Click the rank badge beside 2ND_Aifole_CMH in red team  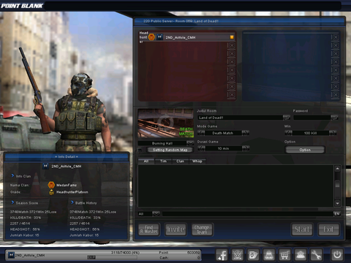click(x=159, y=37)
